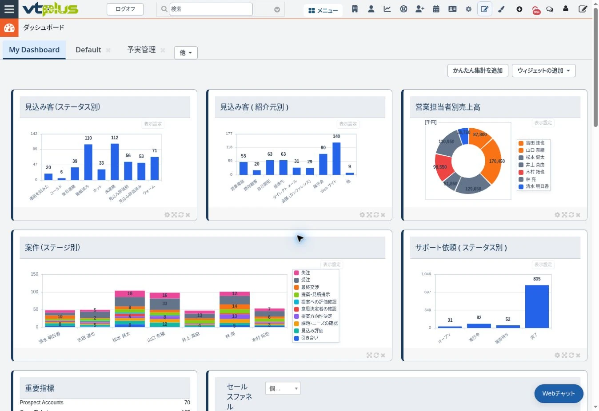The height and width of the screenshot is (411, 599).
Task: Open the Webチャット button
Action: pyautogui.click(x=559, y=394)
